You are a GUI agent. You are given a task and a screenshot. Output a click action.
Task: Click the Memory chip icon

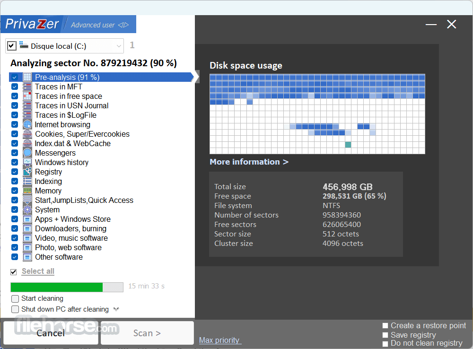click(x=27, y=191)
